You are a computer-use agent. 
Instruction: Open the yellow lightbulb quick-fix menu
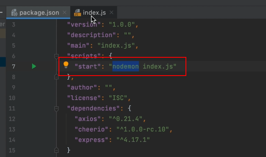(66, 65)
